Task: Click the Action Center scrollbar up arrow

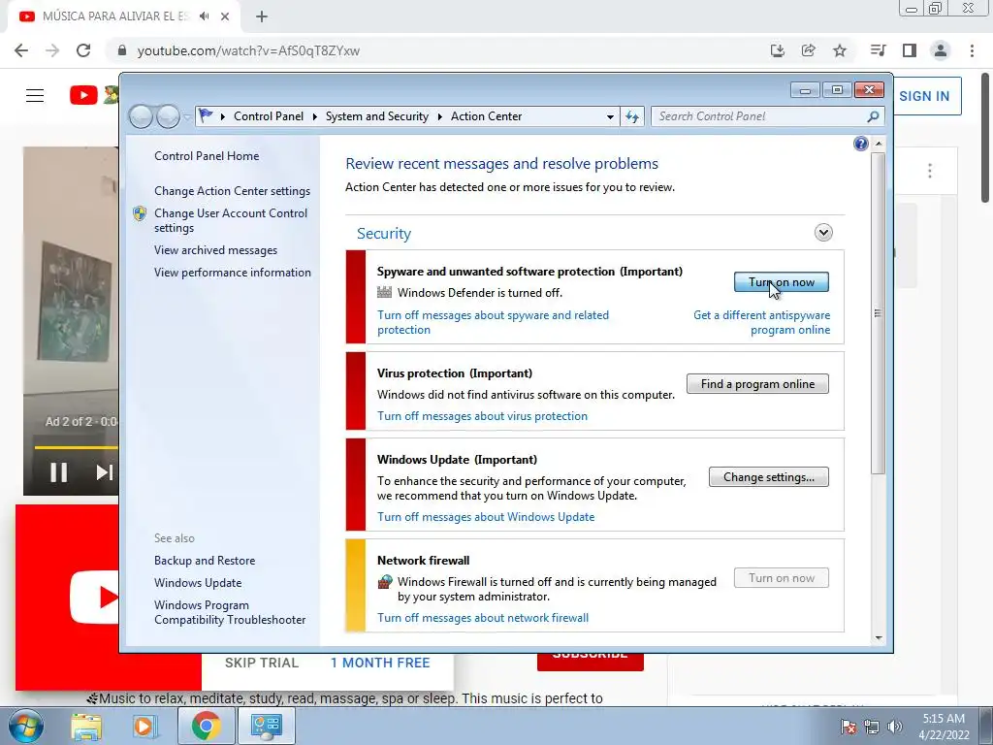Action: [x=879, y=144]
